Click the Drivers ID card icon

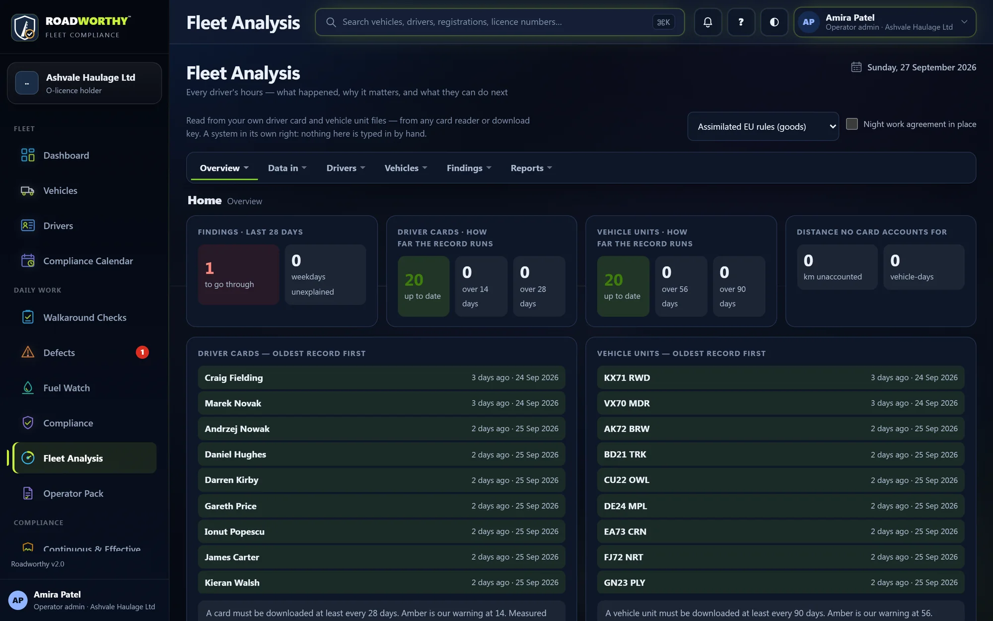(28, 226)
